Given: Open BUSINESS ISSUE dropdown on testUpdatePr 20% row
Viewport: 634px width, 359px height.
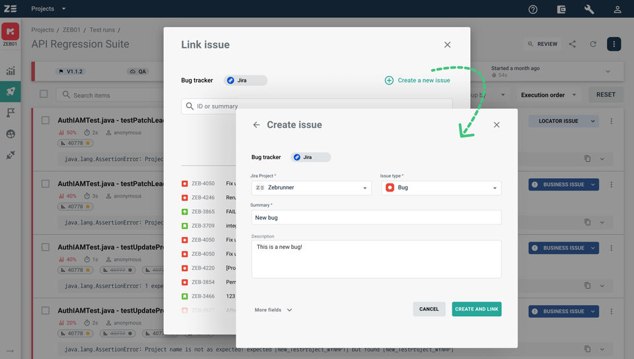Looking at the screenshot, I should (x=563, y=311).
